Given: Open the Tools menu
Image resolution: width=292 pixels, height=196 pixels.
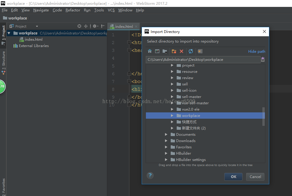Looking at the screenshot, I should 99,10.
